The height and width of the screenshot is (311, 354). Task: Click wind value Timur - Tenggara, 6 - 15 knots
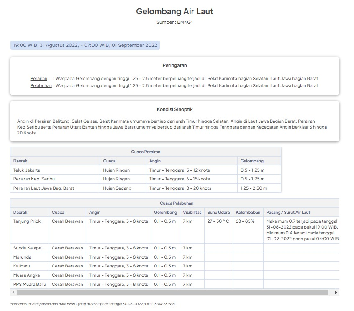[180, 179]
